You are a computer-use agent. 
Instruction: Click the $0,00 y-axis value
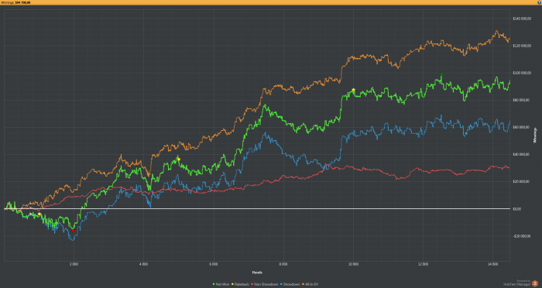(517, 209)
